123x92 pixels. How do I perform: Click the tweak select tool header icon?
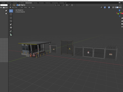(14, 5)
